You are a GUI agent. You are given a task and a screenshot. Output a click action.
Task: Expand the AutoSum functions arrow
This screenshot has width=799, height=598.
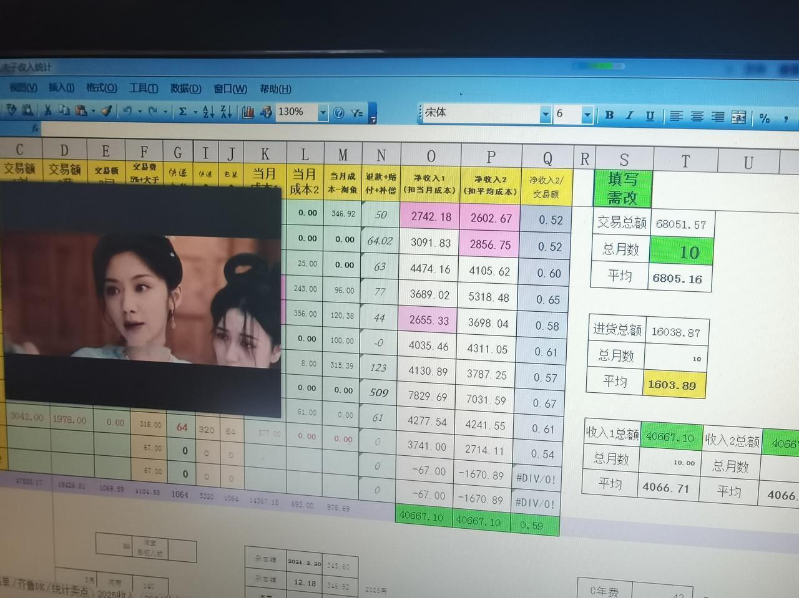(195, 112)
